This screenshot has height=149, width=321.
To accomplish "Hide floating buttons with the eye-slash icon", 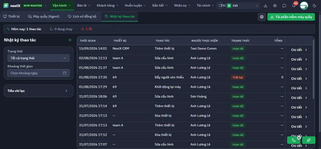I will [299, 137].
